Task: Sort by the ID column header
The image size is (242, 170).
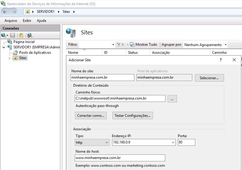Action: pyautogui.click(x=114, y=52)
